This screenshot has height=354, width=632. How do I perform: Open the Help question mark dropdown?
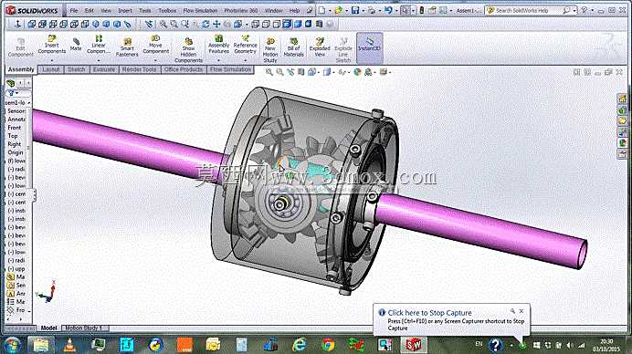593,10
